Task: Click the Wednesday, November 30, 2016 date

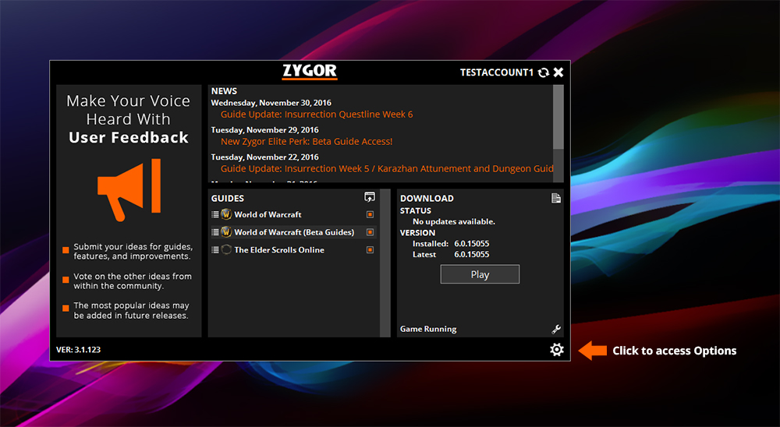Action: (271, 103)
